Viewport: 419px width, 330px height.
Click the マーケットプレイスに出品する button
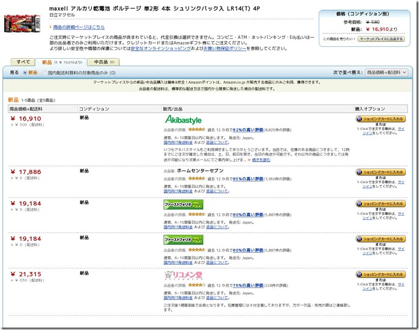pos(381,38)
